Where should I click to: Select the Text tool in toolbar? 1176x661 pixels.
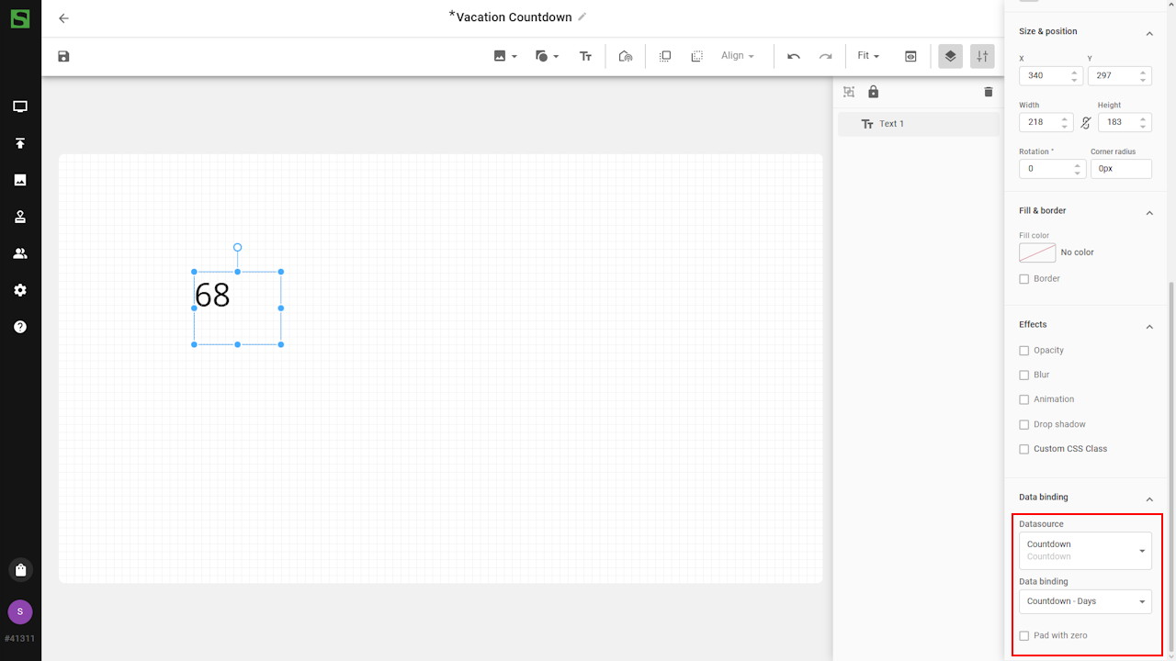pyautogui.click(x=585, y=56)
